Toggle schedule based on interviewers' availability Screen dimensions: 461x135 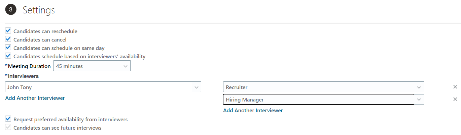click(x=8, y=56)
